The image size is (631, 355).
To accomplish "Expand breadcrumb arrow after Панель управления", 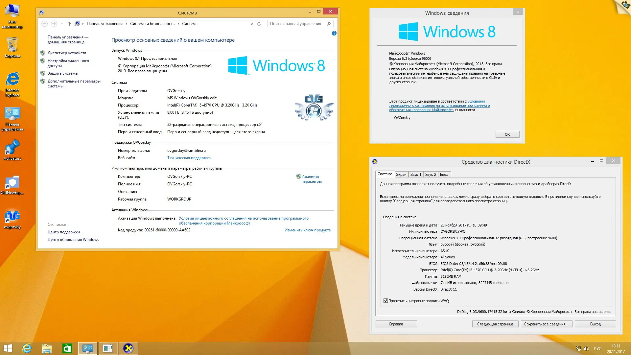I will click(127, 24).
